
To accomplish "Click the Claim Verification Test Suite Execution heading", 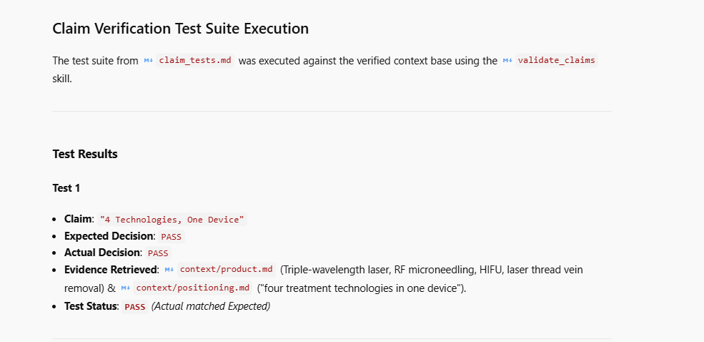I will click(181, 29).
